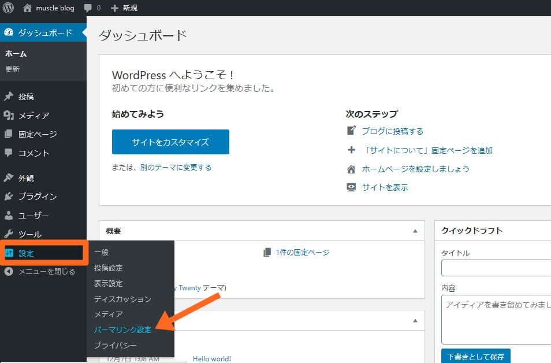Screen dimensions: 551x363
Task: Click the comment count 0 in admin bar
Action: (98, 8)
